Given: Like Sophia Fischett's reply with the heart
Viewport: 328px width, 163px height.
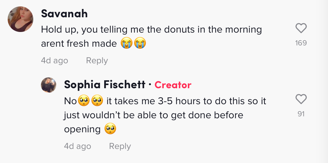Looking at the screenshot, I should [301, 99].
